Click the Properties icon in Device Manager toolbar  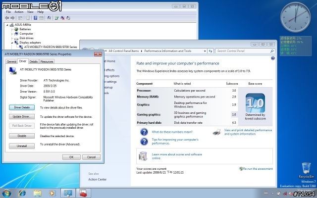28,18
